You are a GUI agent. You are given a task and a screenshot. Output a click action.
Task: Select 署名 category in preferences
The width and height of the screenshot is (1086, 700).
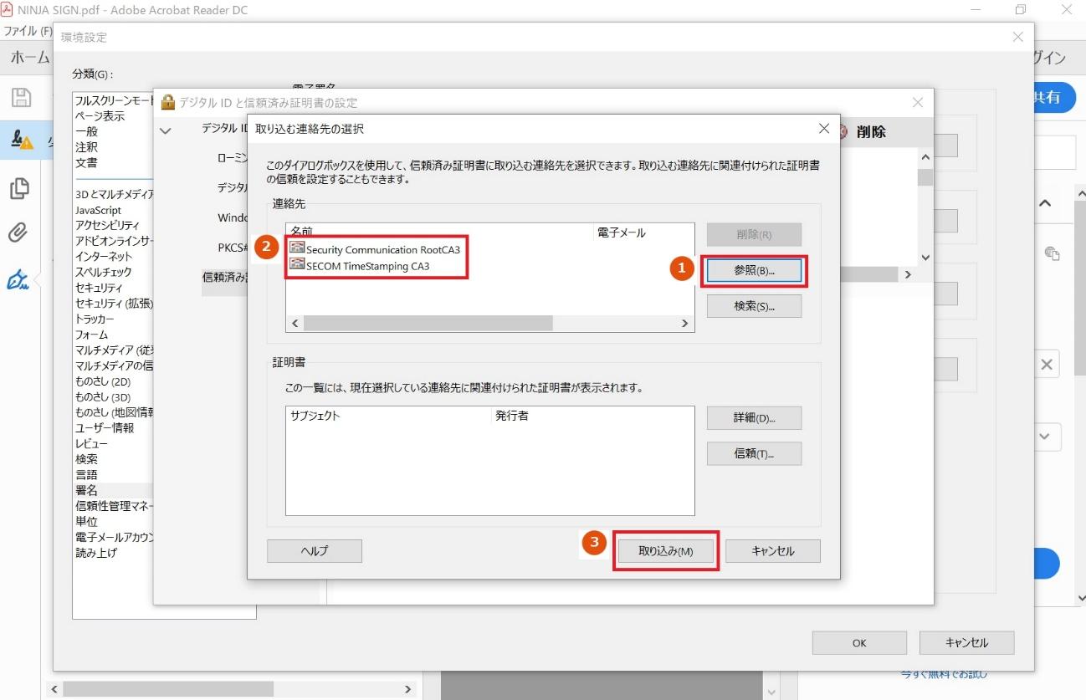pos(86,490)
